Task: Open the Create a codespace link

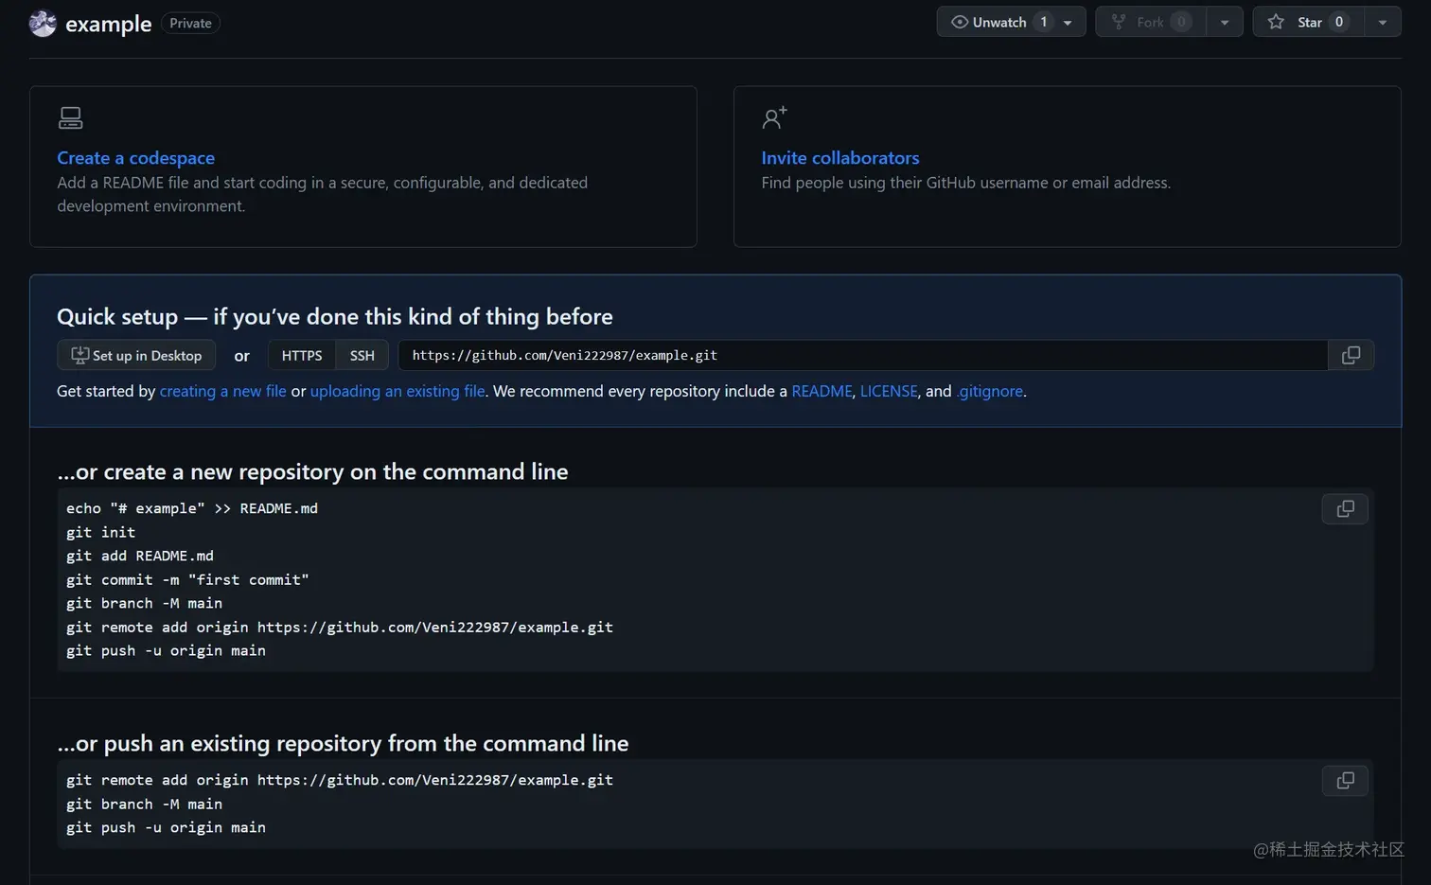Action: point(135,158)
